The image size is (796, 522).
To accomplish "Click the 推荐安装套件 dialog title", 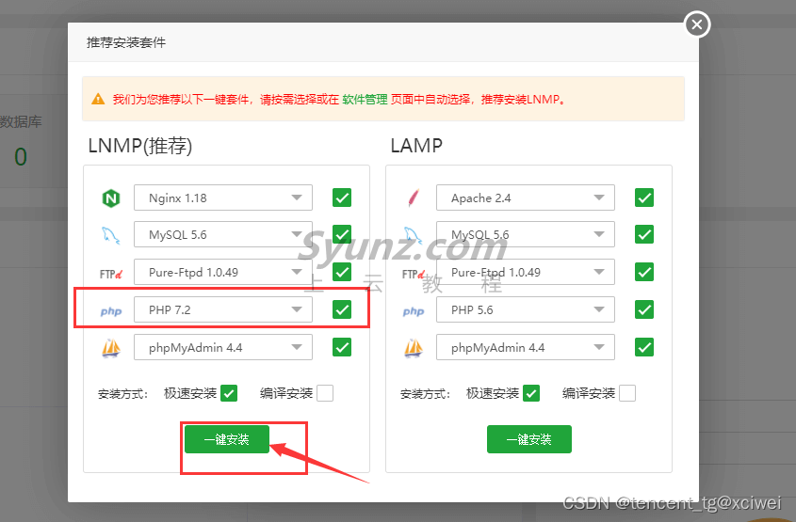I will (x=126, y=42).
